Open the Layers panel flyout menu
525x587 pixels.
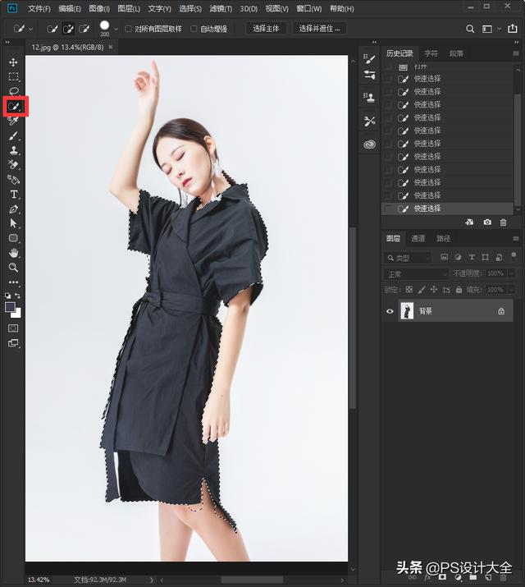(x=516, y=238)
